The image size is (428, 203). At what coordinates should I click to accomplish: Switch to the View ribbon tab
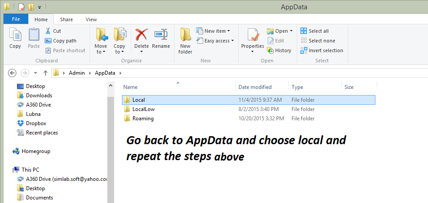pyautogui.click(x=91, y=19)
